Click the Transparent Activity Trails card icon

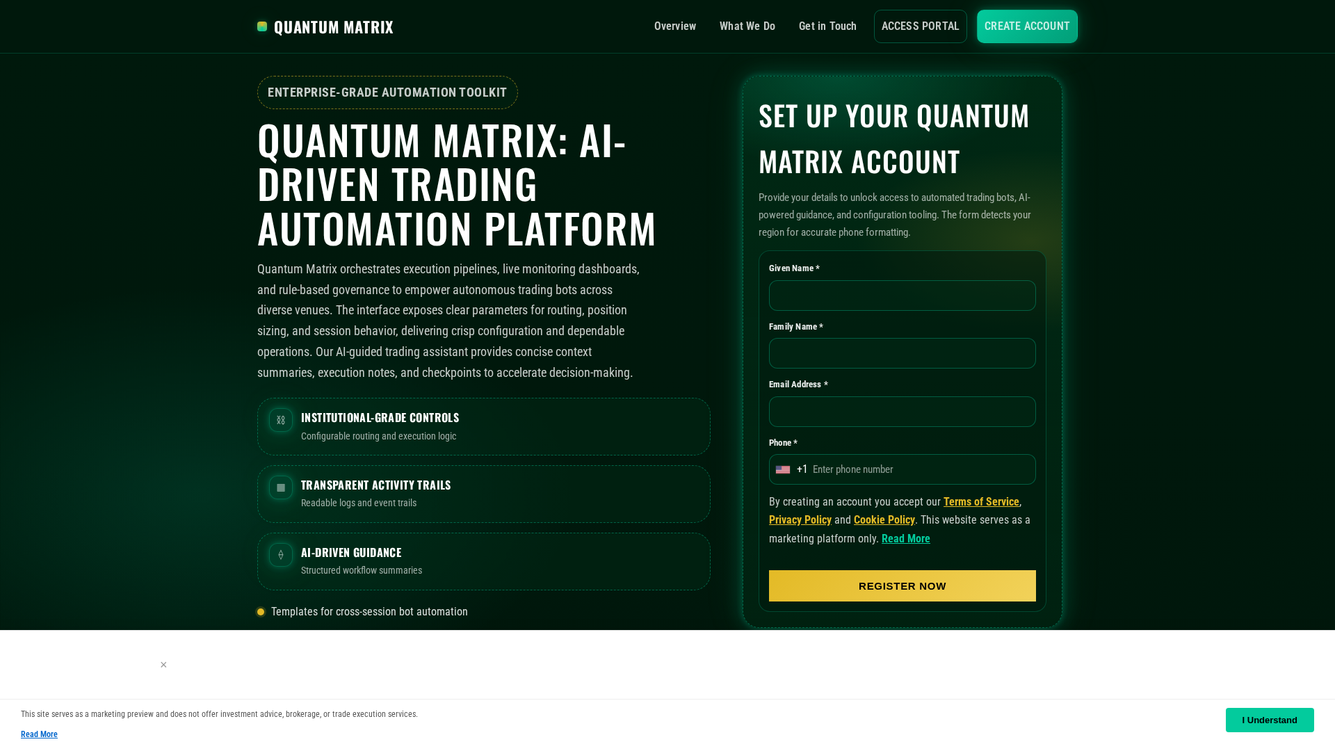[x=281, y=487]
